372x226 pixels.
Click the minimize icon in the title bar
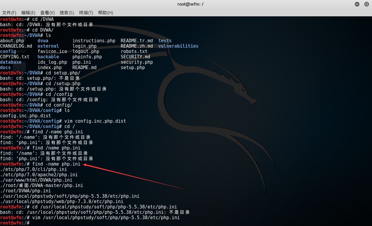pyautogui.click(x=356, y=4)
